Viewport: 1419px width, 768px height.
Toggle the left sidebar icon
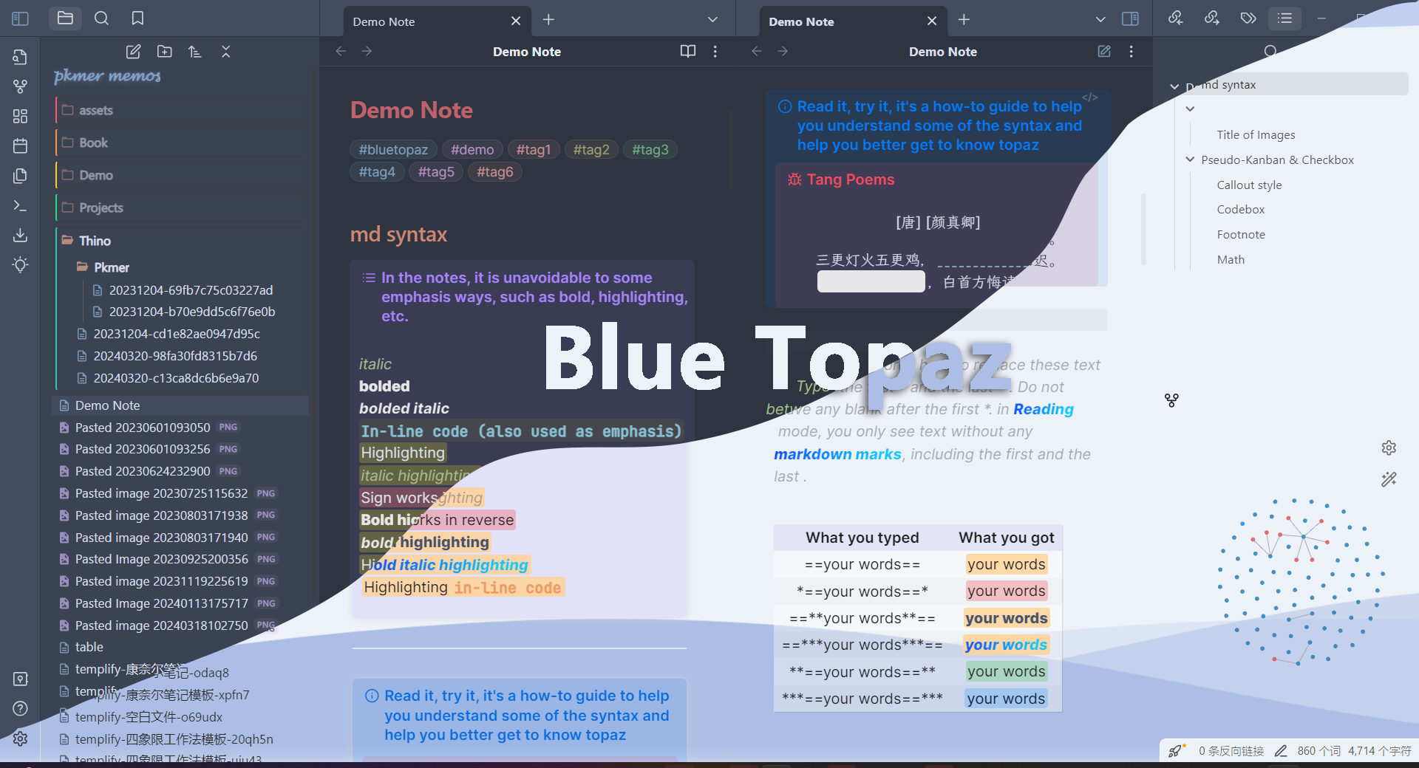(x=20, y=18)
